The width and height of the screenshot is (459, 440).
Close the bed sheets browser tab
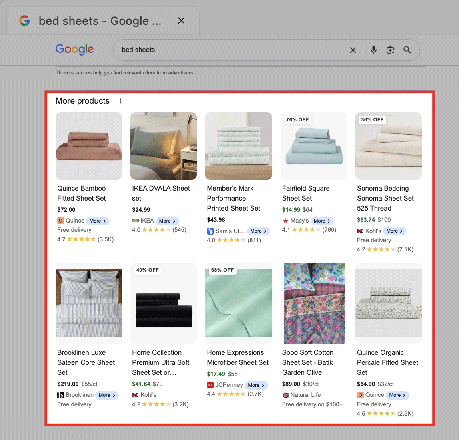click(x=181, y=20)
